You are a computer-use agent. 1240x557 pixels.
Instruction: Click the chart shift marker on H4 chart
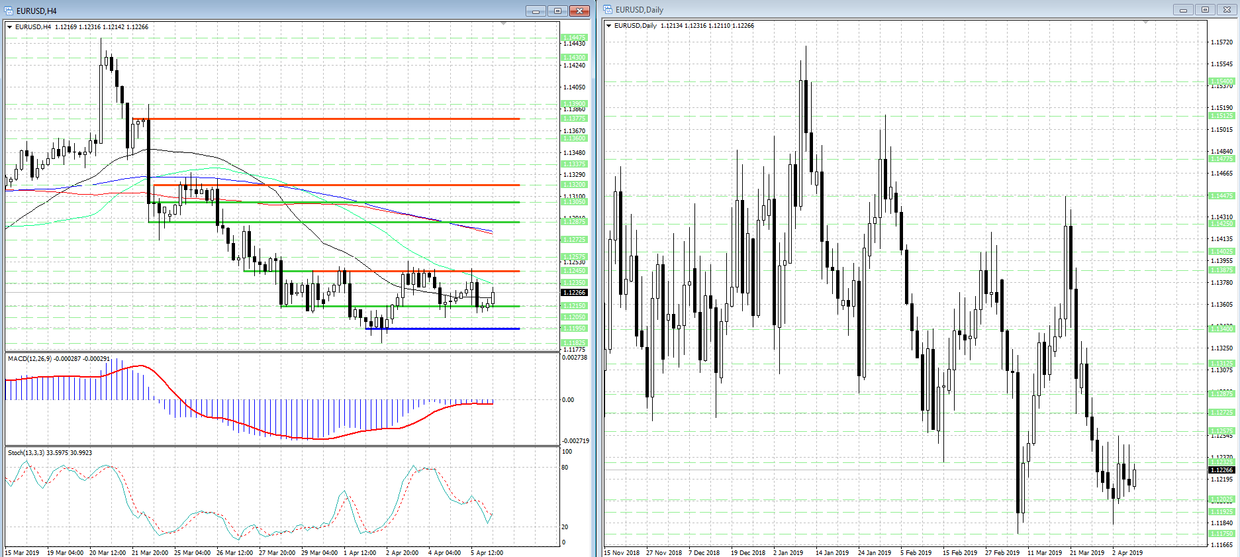(x=503, y=24)
